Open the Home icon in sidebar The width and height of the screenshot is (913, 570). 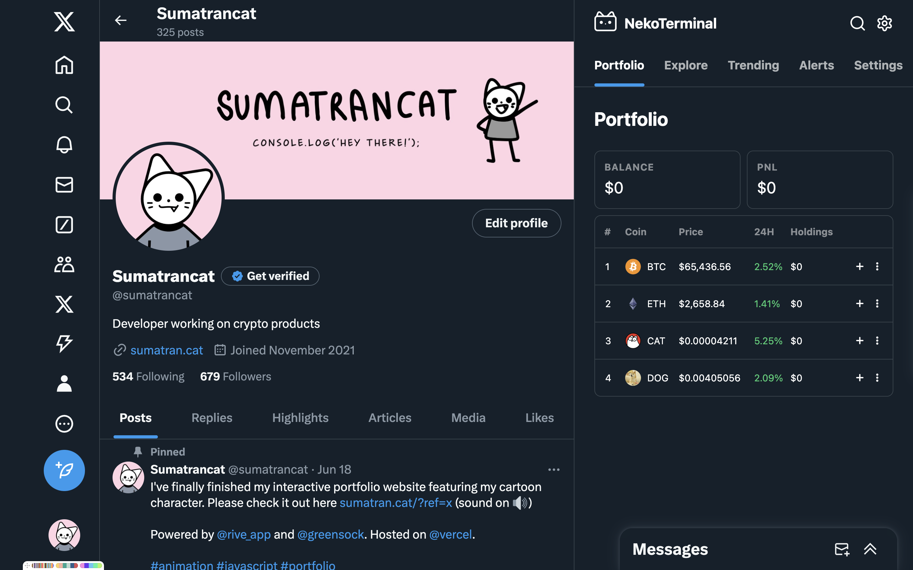click(64, 65)
